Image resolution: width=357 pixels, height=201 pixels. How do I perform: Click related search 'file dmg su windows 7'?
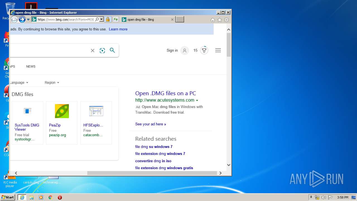[x=154, y=147]
